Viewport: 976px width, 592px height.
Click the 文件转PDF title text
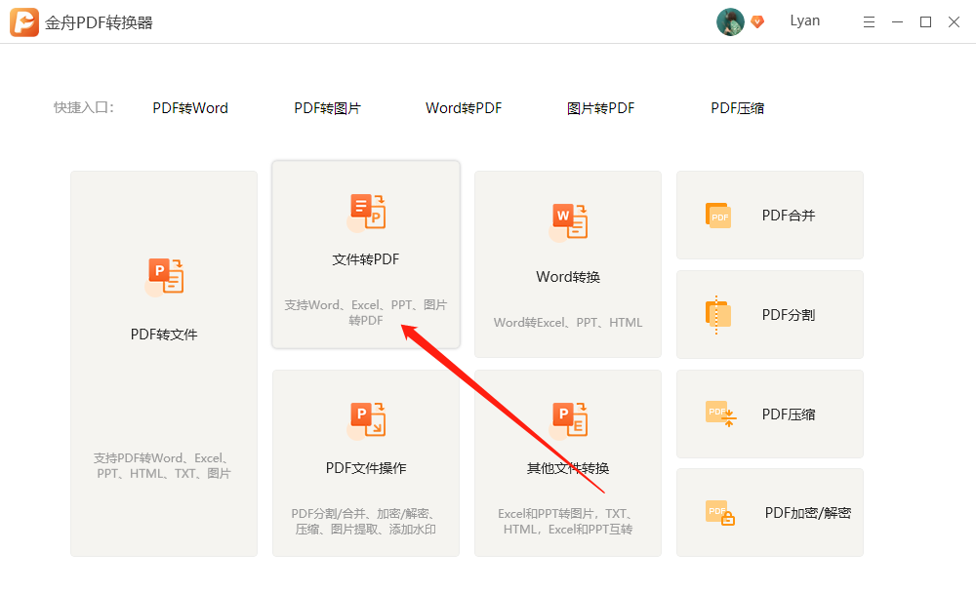click(x=365, y=259)
